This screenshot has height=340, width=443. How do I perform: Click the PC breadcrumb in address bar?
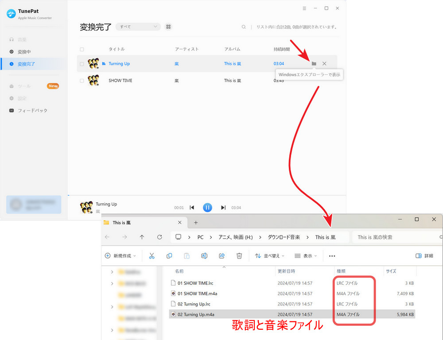pyautogui.click(x=200, y=237)
